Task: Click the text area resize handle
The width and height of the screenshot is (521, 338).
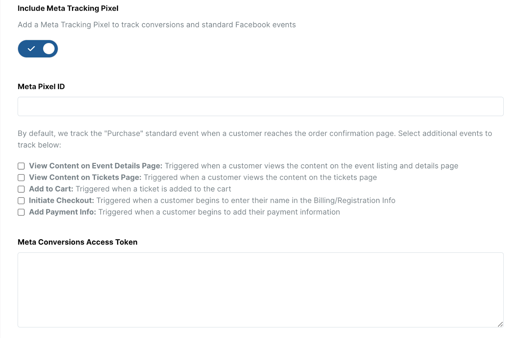Action: click(x=500, y=324)
